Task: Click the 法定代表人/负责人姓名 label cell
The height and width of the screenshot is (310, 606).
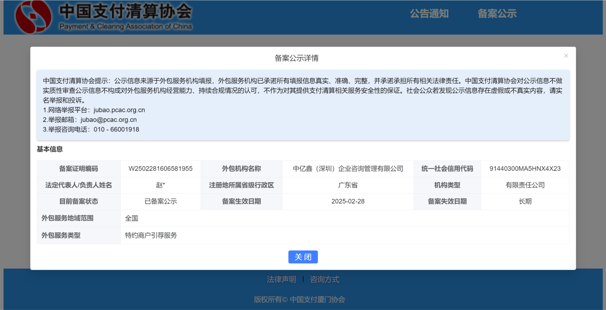Action: click(79, 185)
